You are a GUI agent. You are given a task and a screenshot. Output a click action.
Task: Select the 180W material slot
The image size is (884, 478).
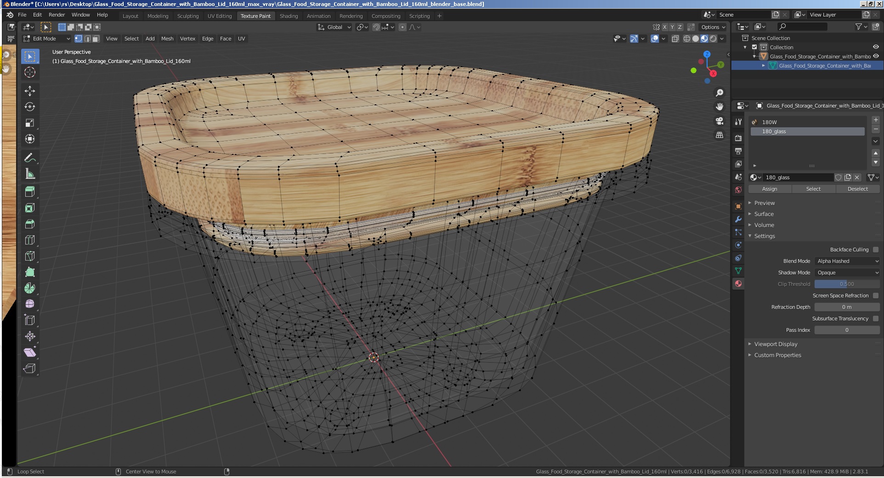807,122
